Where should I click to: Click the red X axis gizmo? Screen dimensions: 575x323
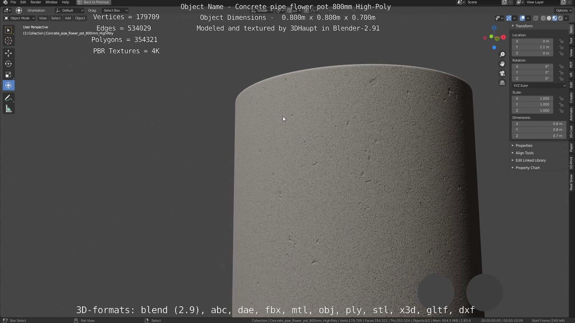(503, 37)
